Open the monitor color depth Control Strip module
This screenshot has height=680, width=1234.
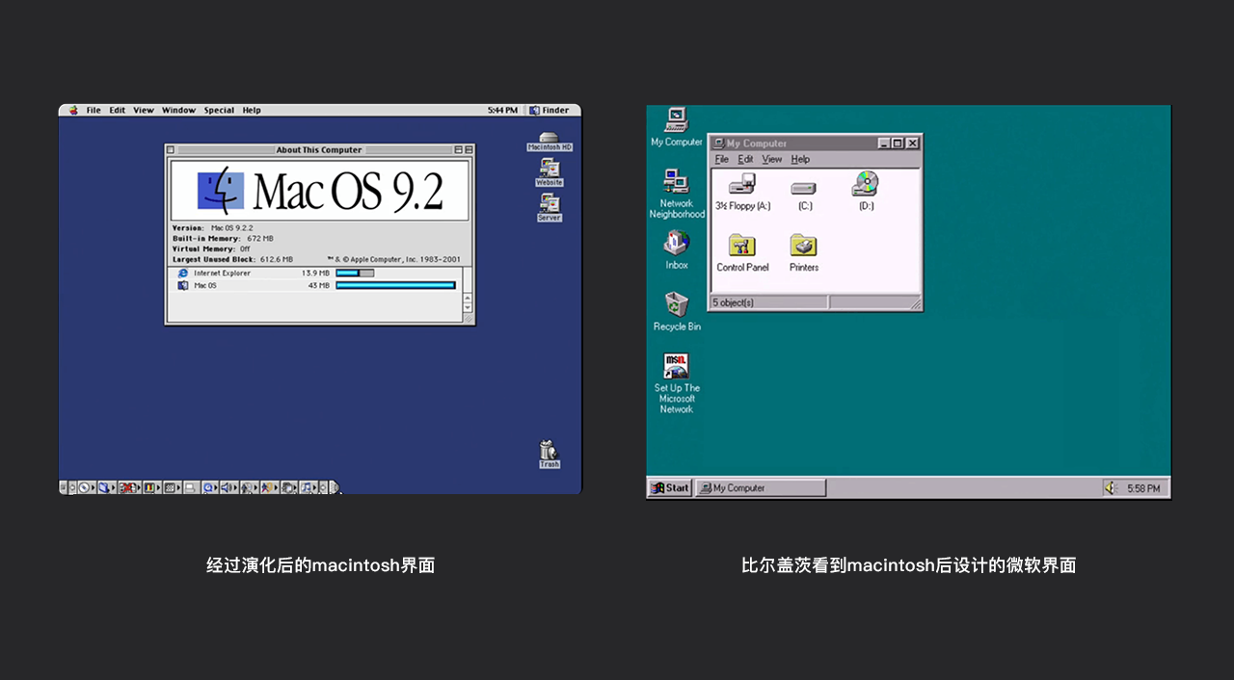click(151, 487)
